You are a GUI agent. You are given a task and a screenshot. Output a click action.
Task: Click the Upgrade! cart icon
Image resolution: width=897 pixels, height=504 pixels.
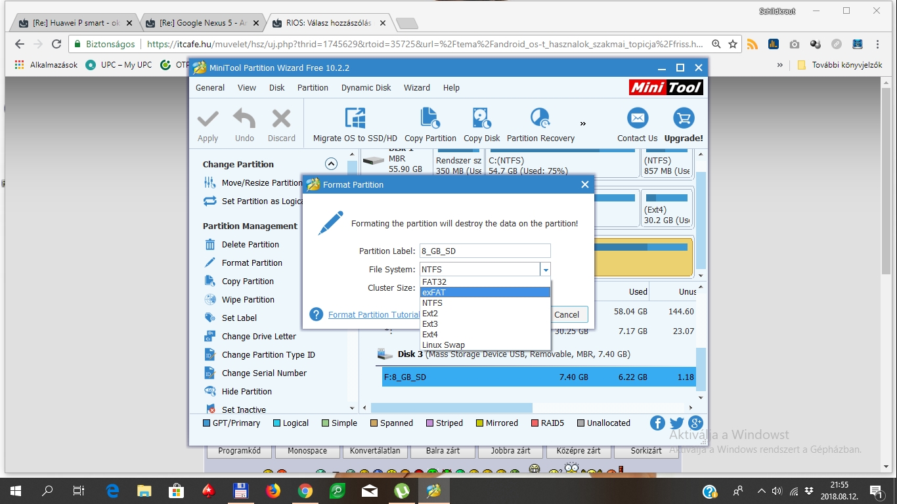tap(684, 118)
